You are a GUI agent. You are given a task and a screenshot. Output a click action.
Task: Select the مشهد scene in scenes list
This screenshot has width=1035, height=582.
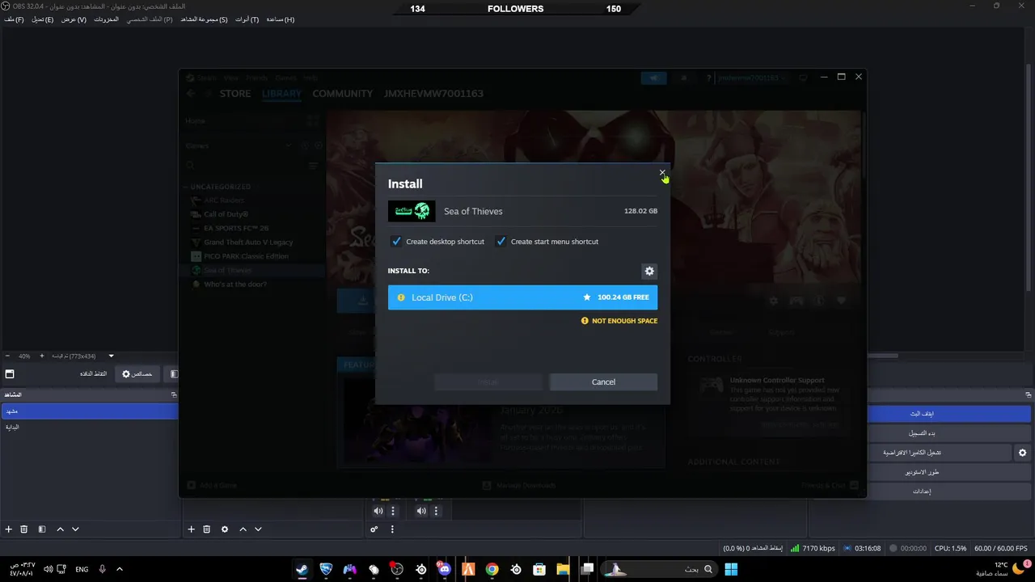(x=89, y=411)
